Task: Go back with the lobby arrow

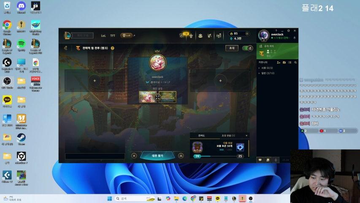Action: [66, 48]
